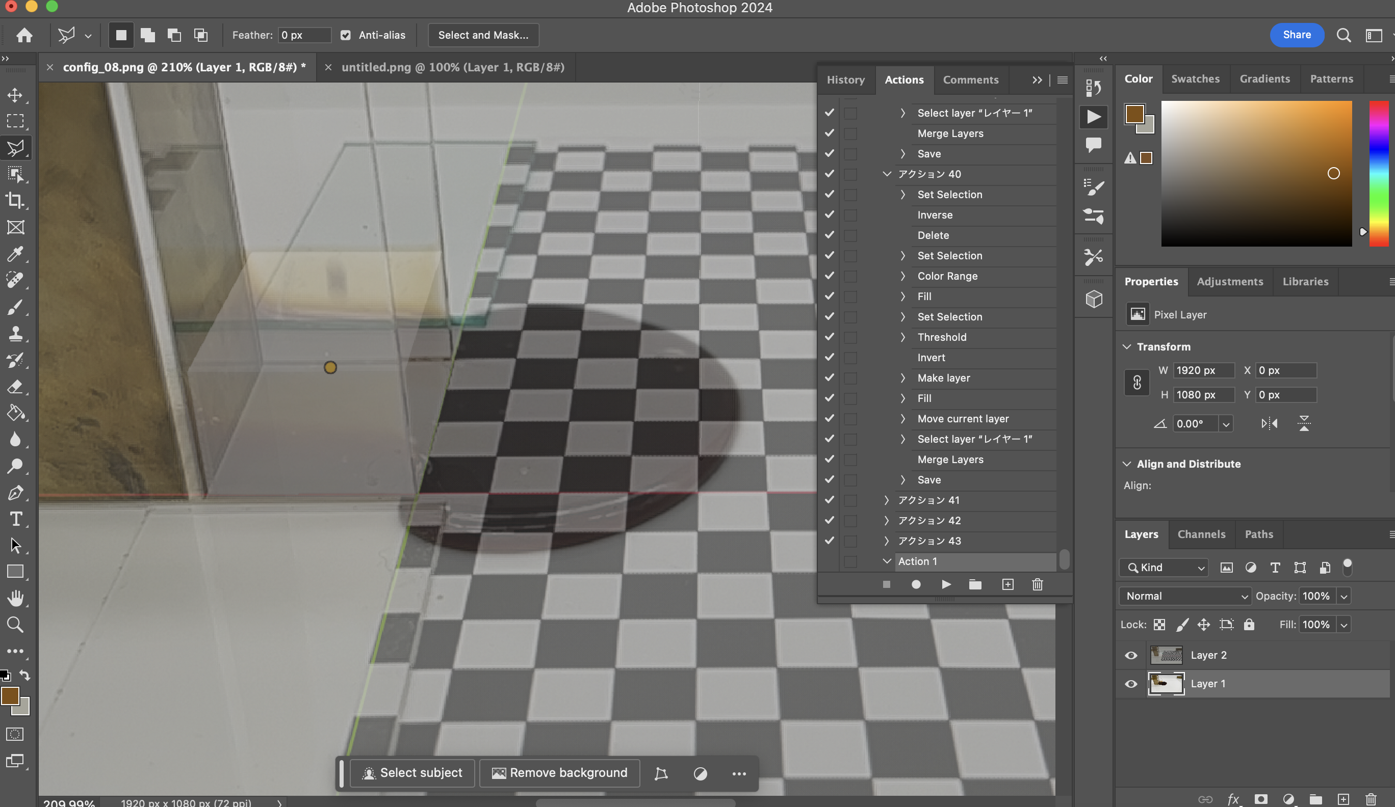This screenshot has width=1395, height=807.
Task: Select the Move tool
Action: tap(15, 95)
